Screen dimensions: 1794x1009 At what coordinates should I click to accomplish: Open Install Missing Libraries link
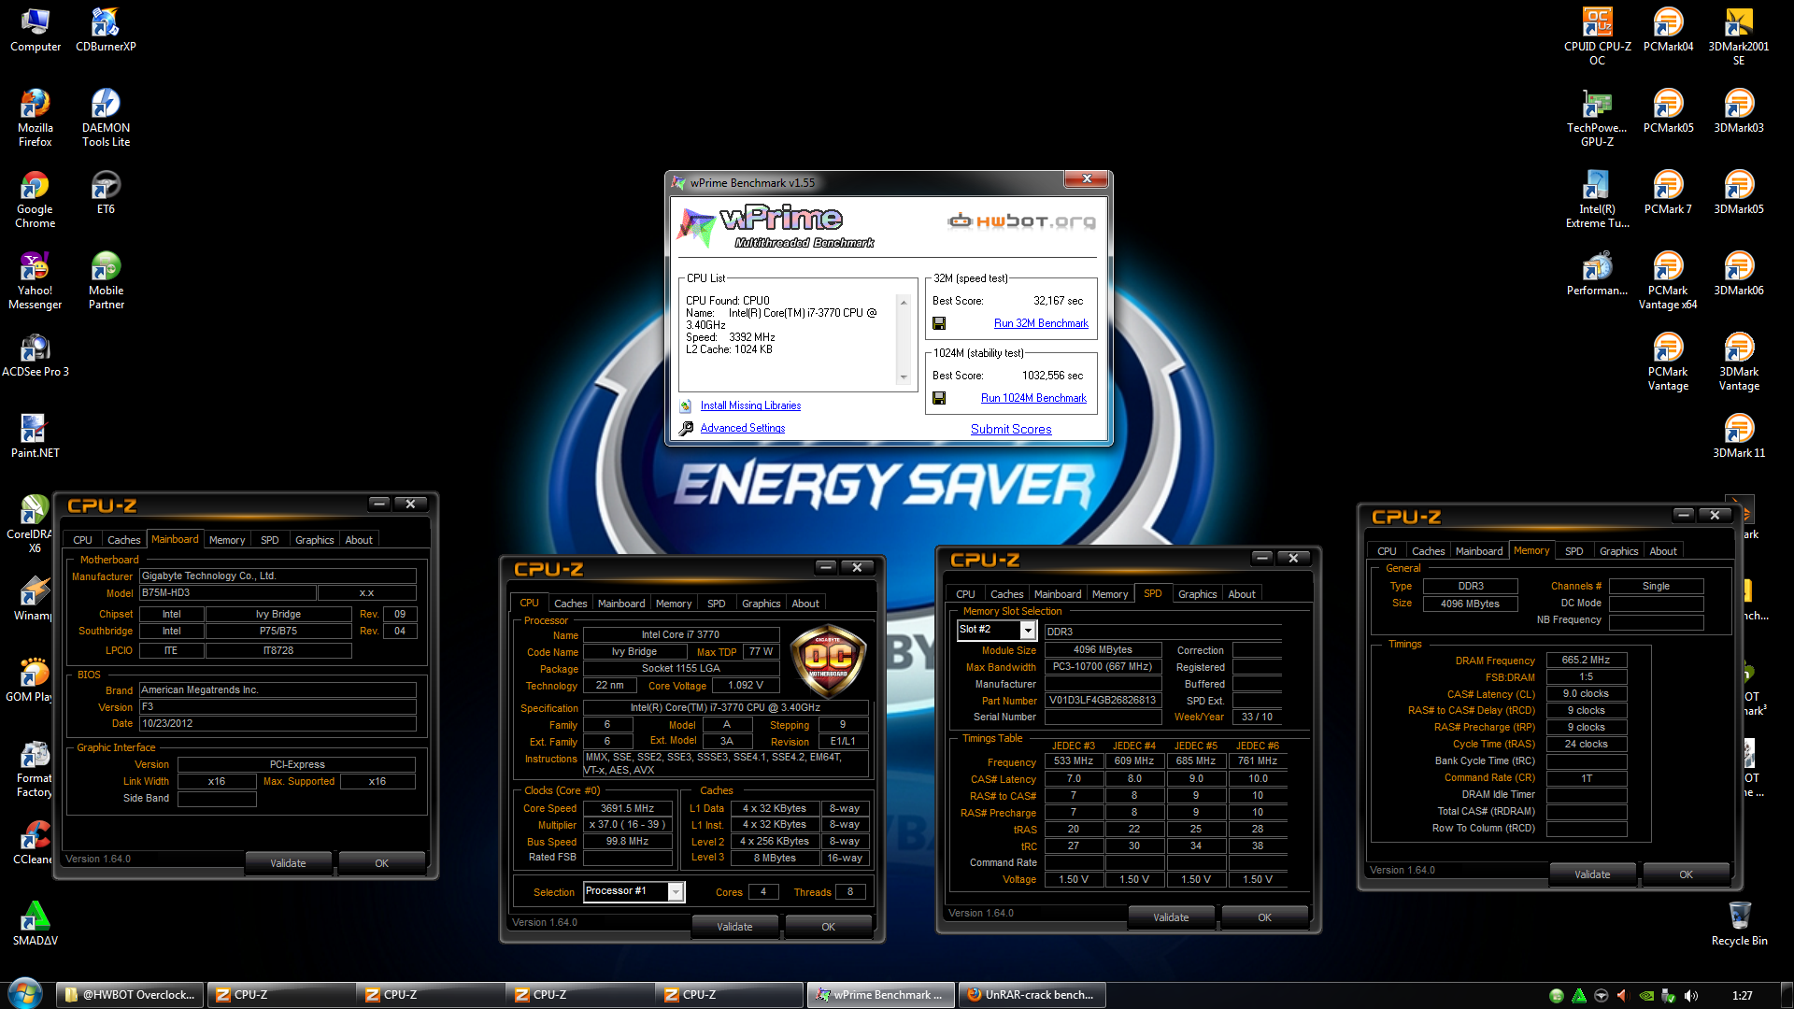tap(750, 405)
